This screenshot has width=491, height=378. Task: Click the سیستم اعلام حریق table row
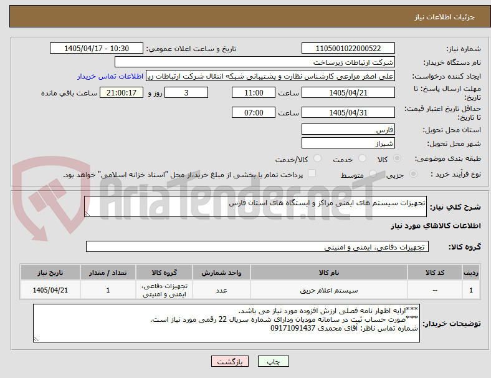(x=250, y=290)
